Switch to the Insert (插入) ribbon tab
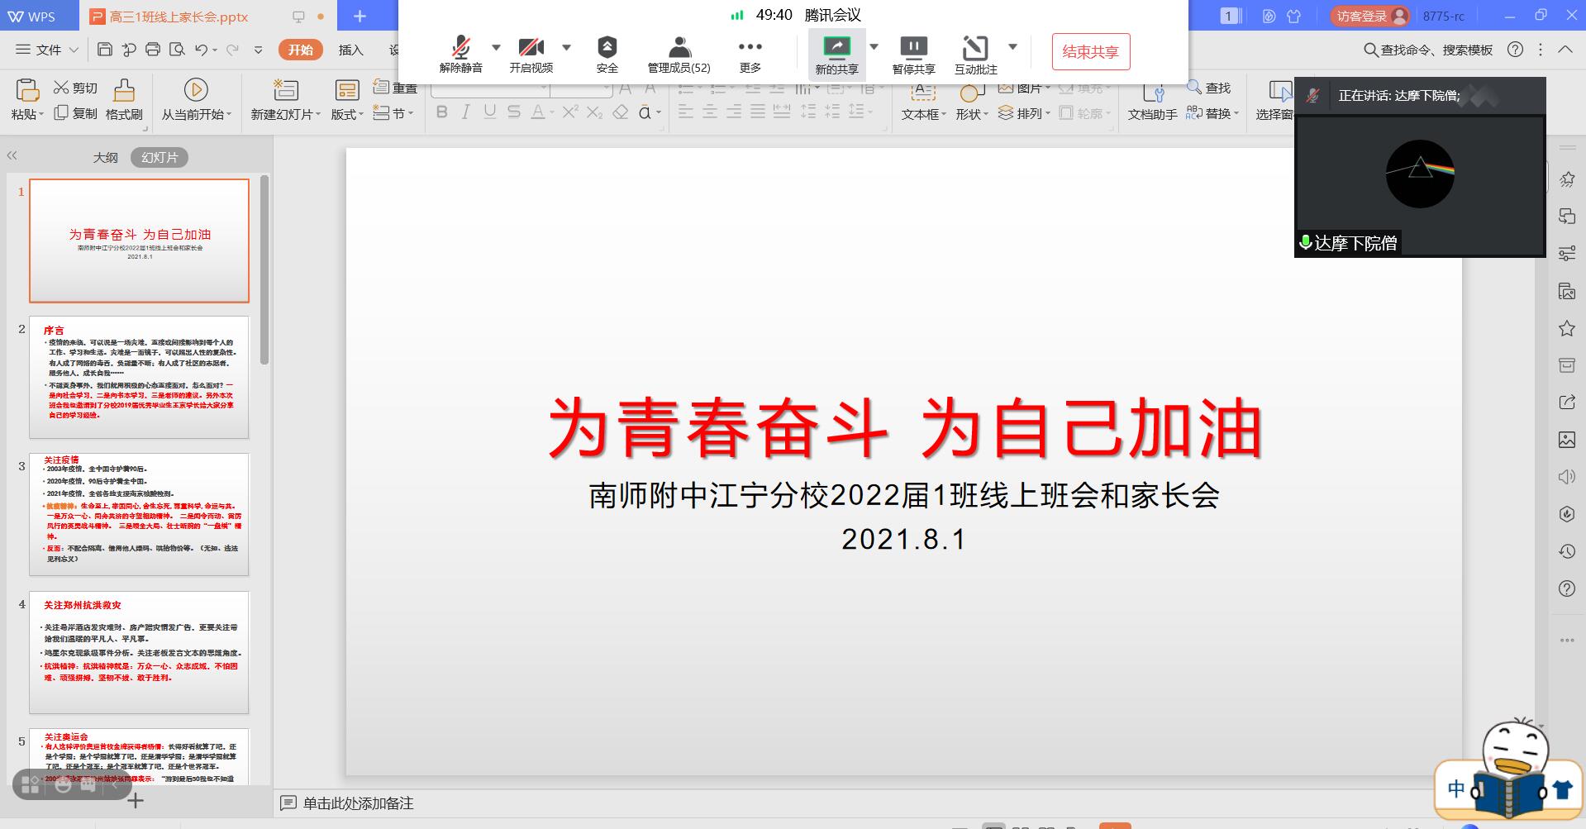 [350, 50]
